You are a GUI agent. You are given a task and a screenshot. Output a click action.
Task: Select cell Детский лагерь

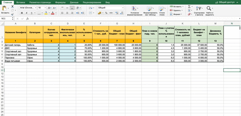pos(16,45)
